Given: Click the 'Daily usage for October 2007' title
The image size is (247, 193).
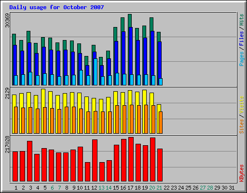Looking at the screenshot, I should tap(56, 7).
